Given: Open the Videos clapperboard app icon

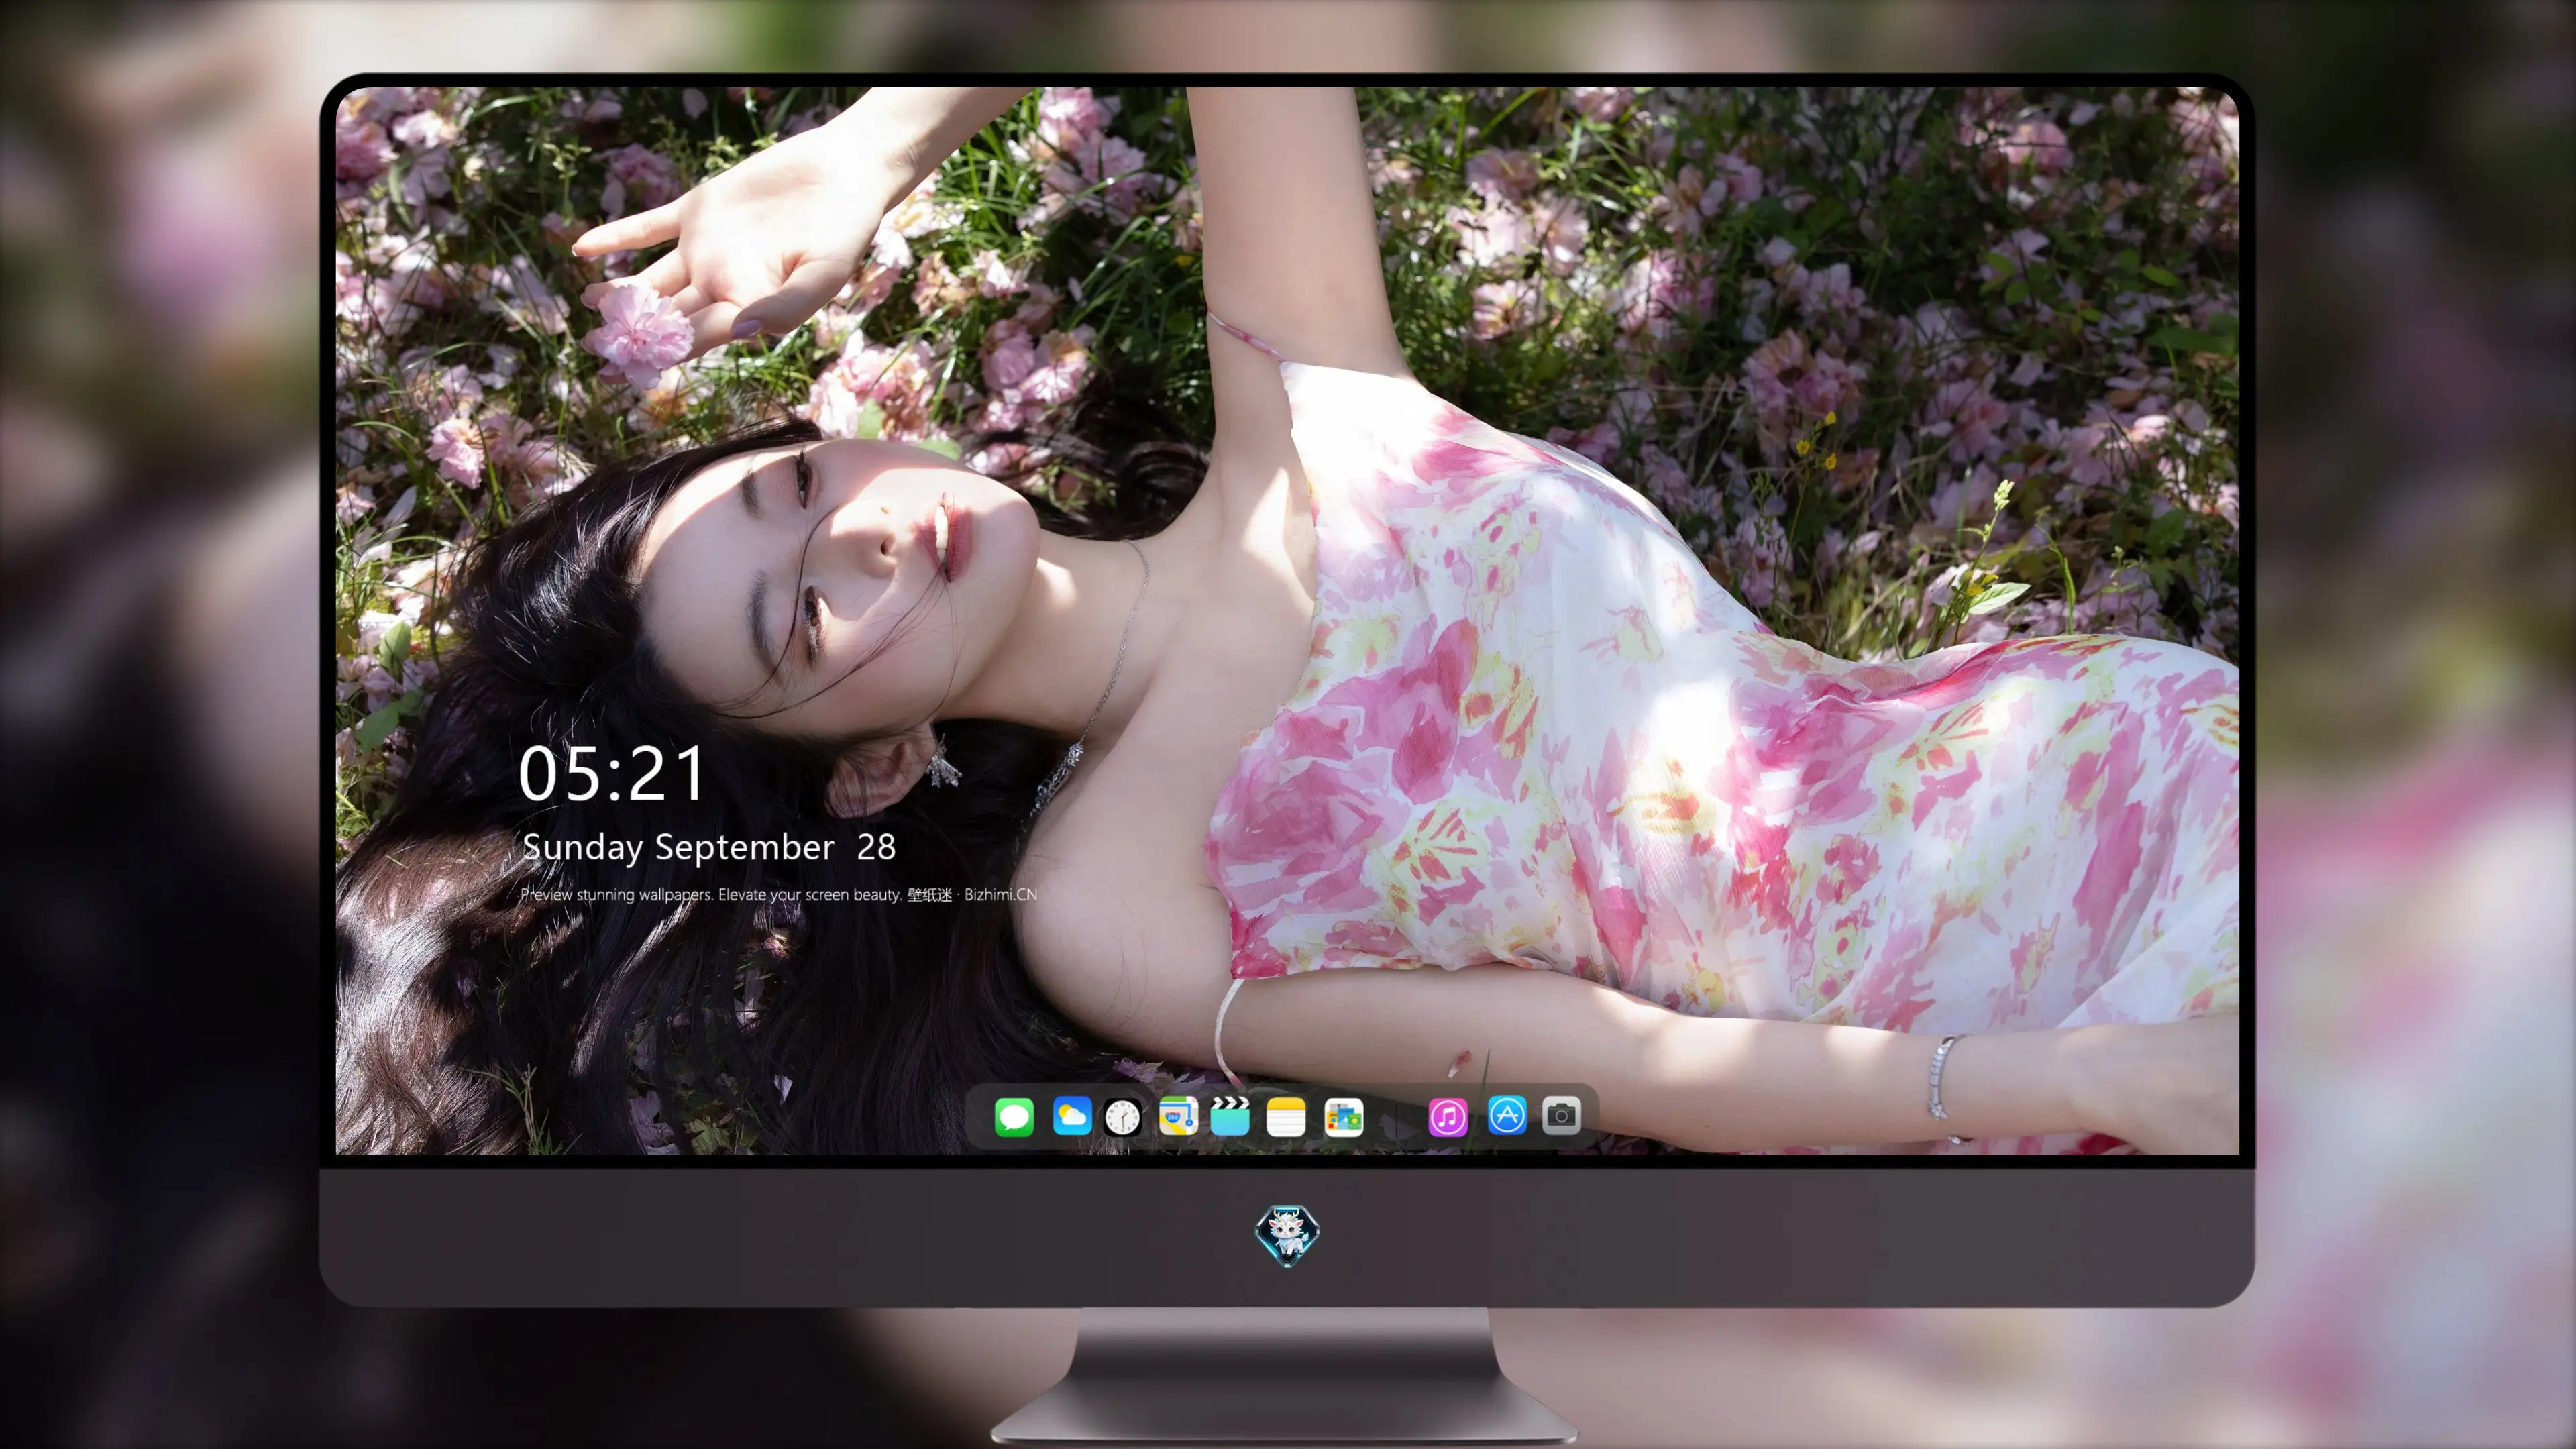Looking at the screenshot, I should pos(1230,1116).
